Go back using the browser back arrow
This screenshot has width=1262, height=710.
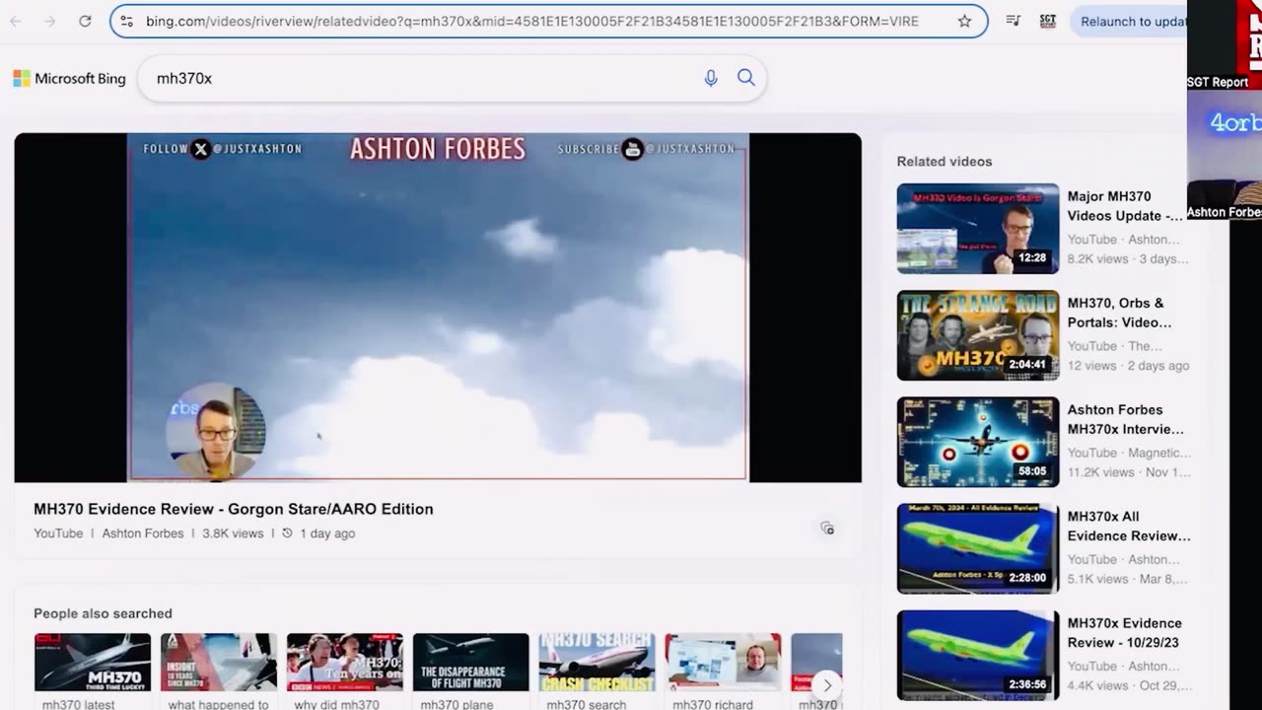pyautogui.click(x=16, y=21)
